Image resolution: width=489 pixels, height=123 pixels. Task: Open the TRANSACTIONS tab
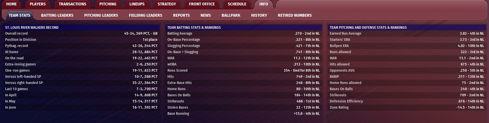(72, 4)
